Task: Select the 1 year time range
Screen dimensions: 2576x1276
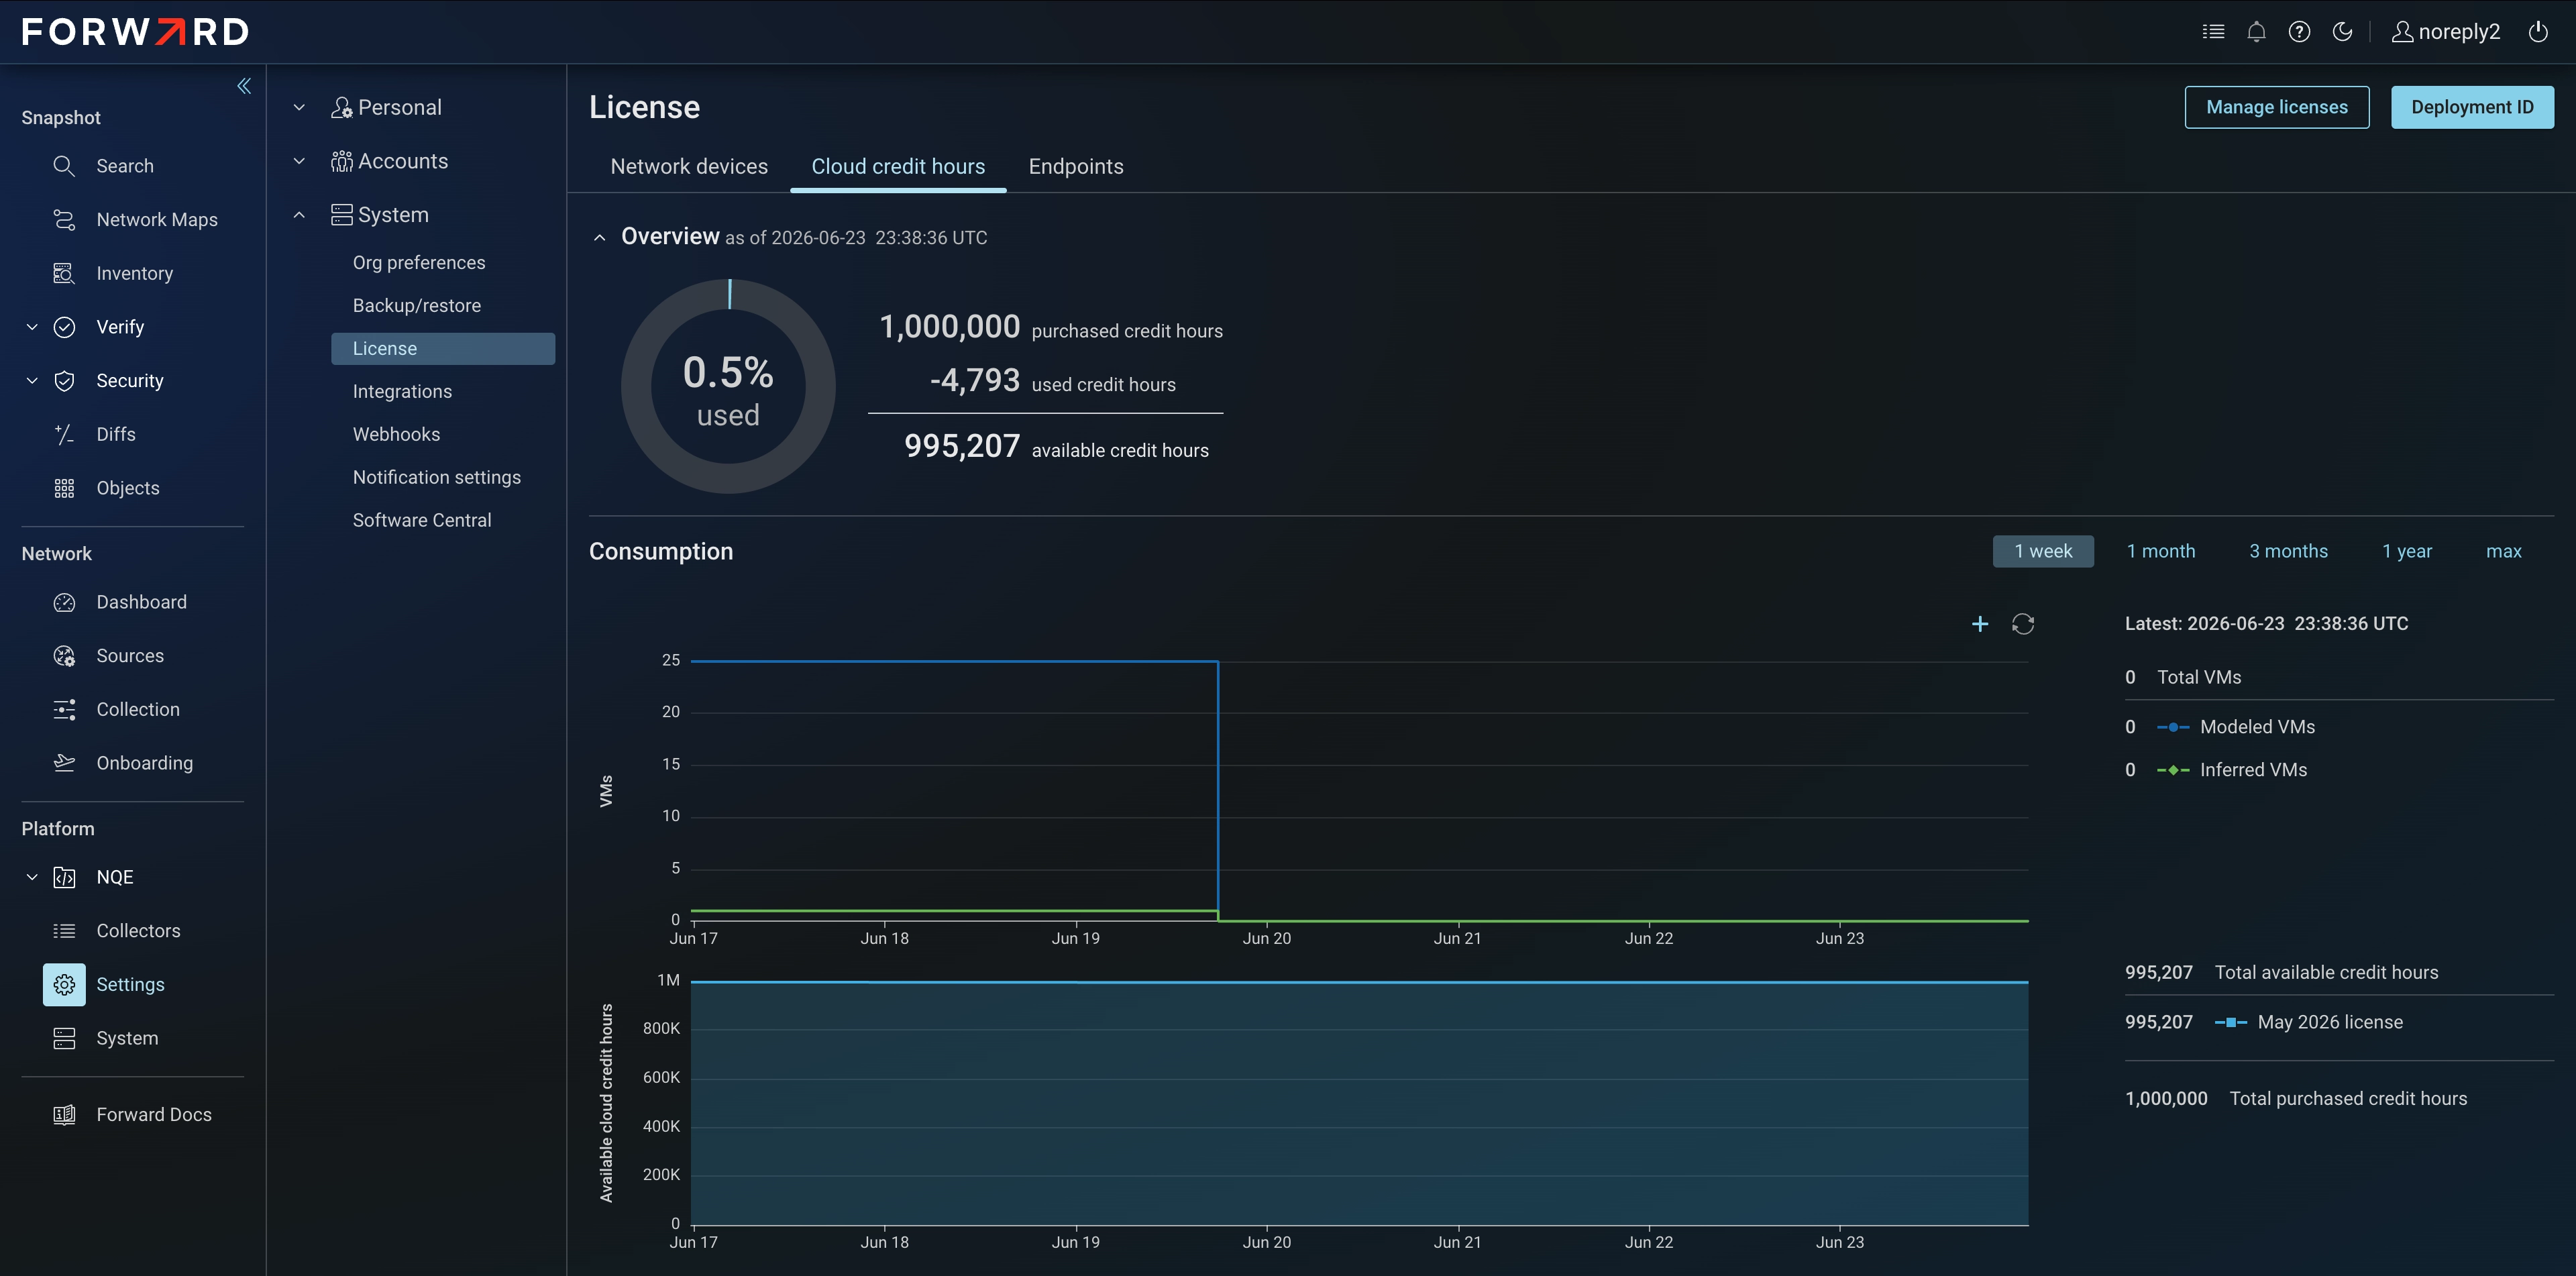Action: coord(2407,551)
